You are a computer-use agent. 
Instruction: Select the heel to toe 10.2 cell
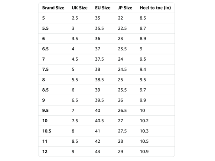[x=144, y=121]
